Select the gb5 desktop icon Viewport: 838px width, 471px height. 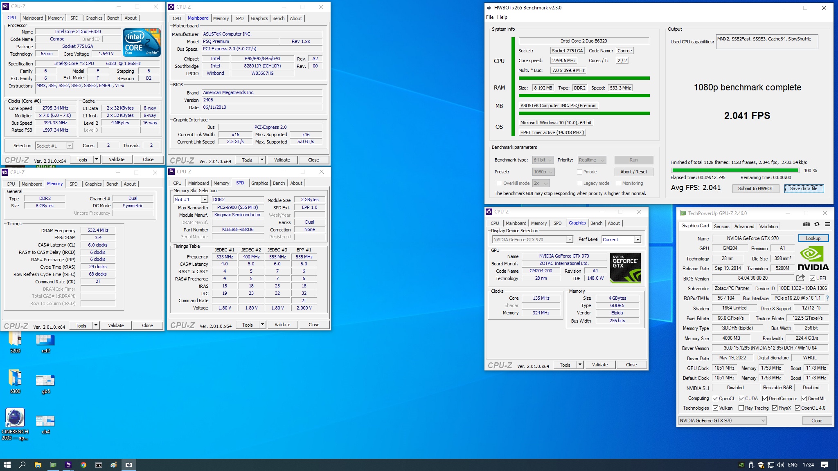click(x=45, y=384)
